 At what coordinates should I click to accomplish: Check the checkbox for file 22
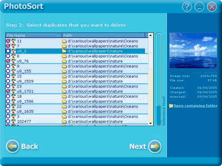pos(8,106)
